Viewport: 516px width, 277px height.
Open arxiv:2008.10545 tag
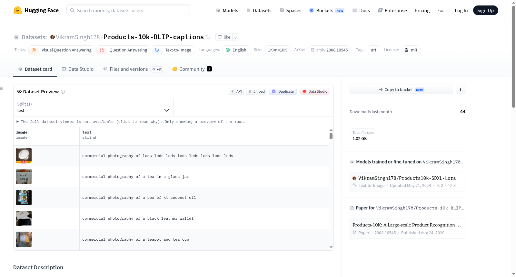[329, 50]
